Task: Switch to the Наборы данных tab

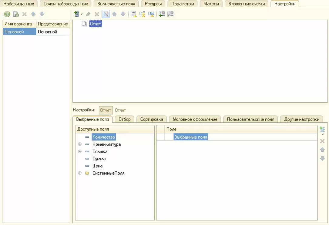Action: click(x=18, y=4)
